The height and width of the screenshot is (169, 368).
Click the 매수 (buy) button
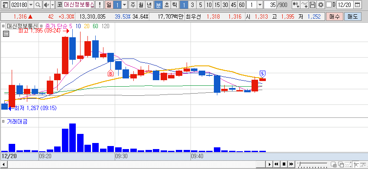334,17
